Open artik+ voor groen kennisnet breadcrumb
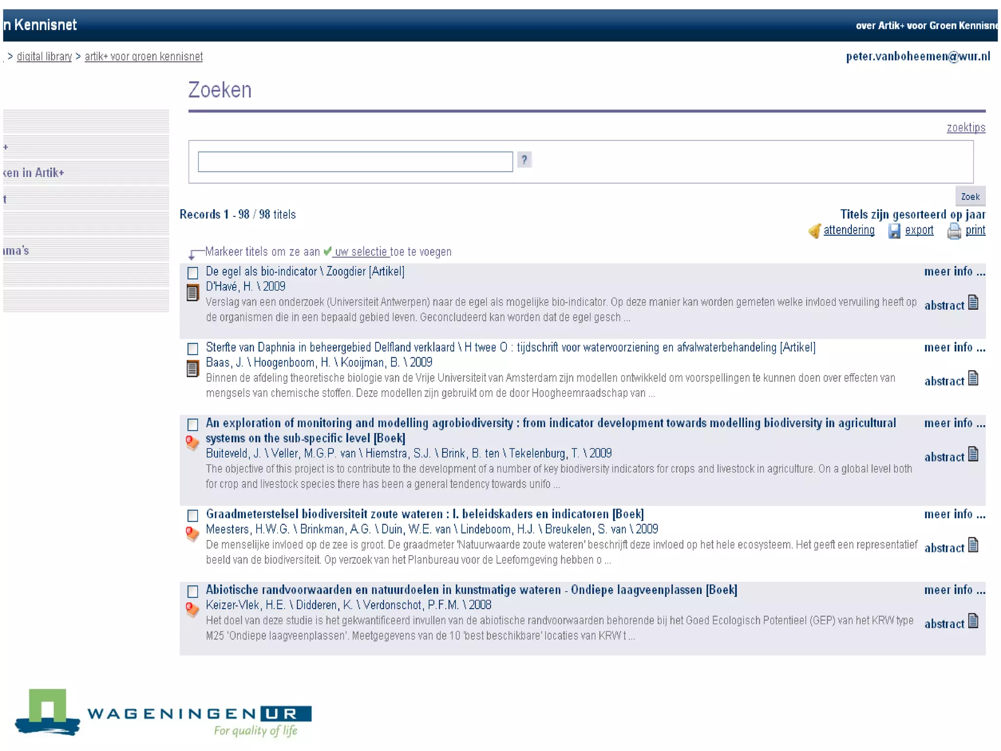The height and width of the screenshot is (751, 1001). [x=144, y=57]
